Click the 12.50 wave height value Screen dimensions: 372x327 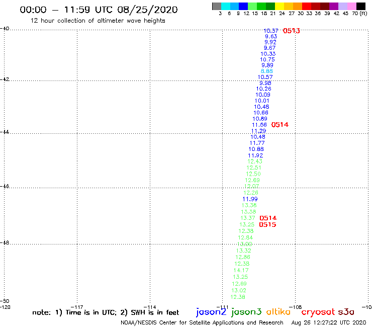click(x=253, y=174)
